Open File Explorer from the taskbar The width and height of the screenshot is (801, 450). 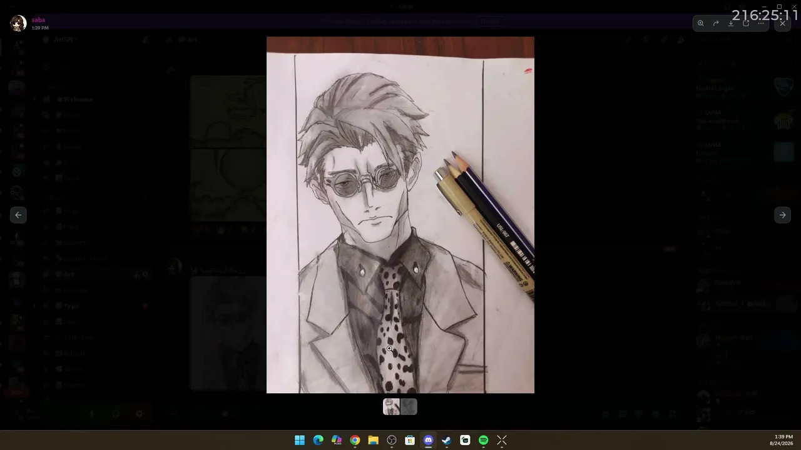click(373, 441)
